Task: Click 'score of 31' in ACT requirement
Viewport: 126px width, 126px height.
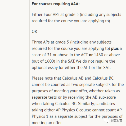Action: tap(42, 55)
